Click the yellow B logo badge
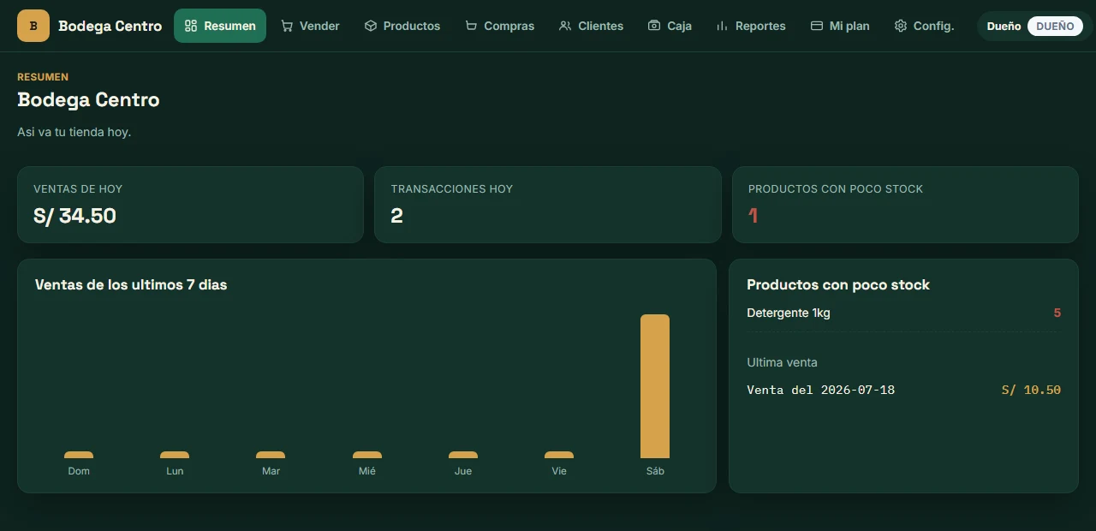Image resolution: width=1096 pixels, height=531 pixels. click(33, 26)
